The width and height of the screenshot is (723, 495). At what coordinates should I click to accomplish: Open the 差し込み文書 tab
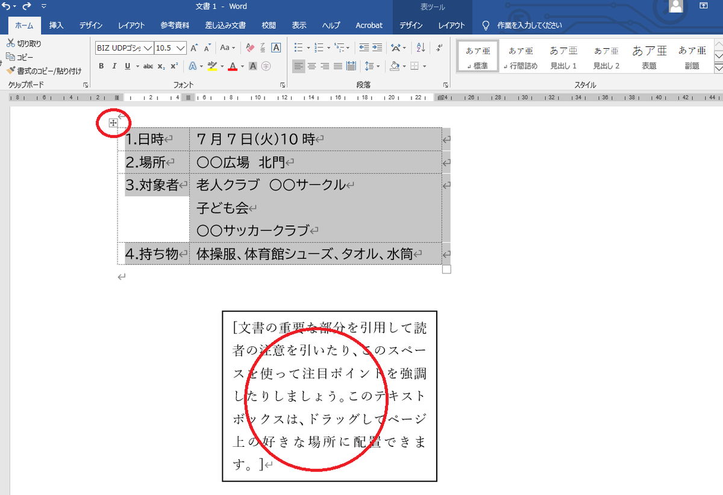point(225,25)
